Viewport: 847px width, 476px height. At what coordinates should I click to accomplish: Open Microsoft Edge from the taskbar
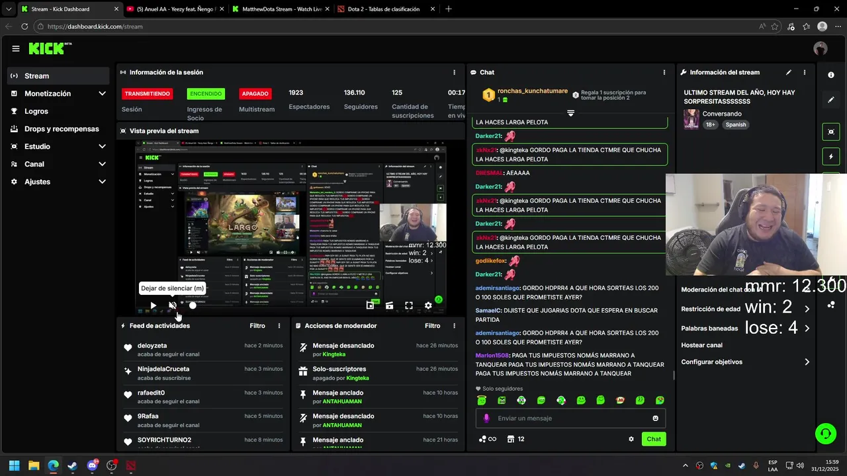click(x=53, y=465)
